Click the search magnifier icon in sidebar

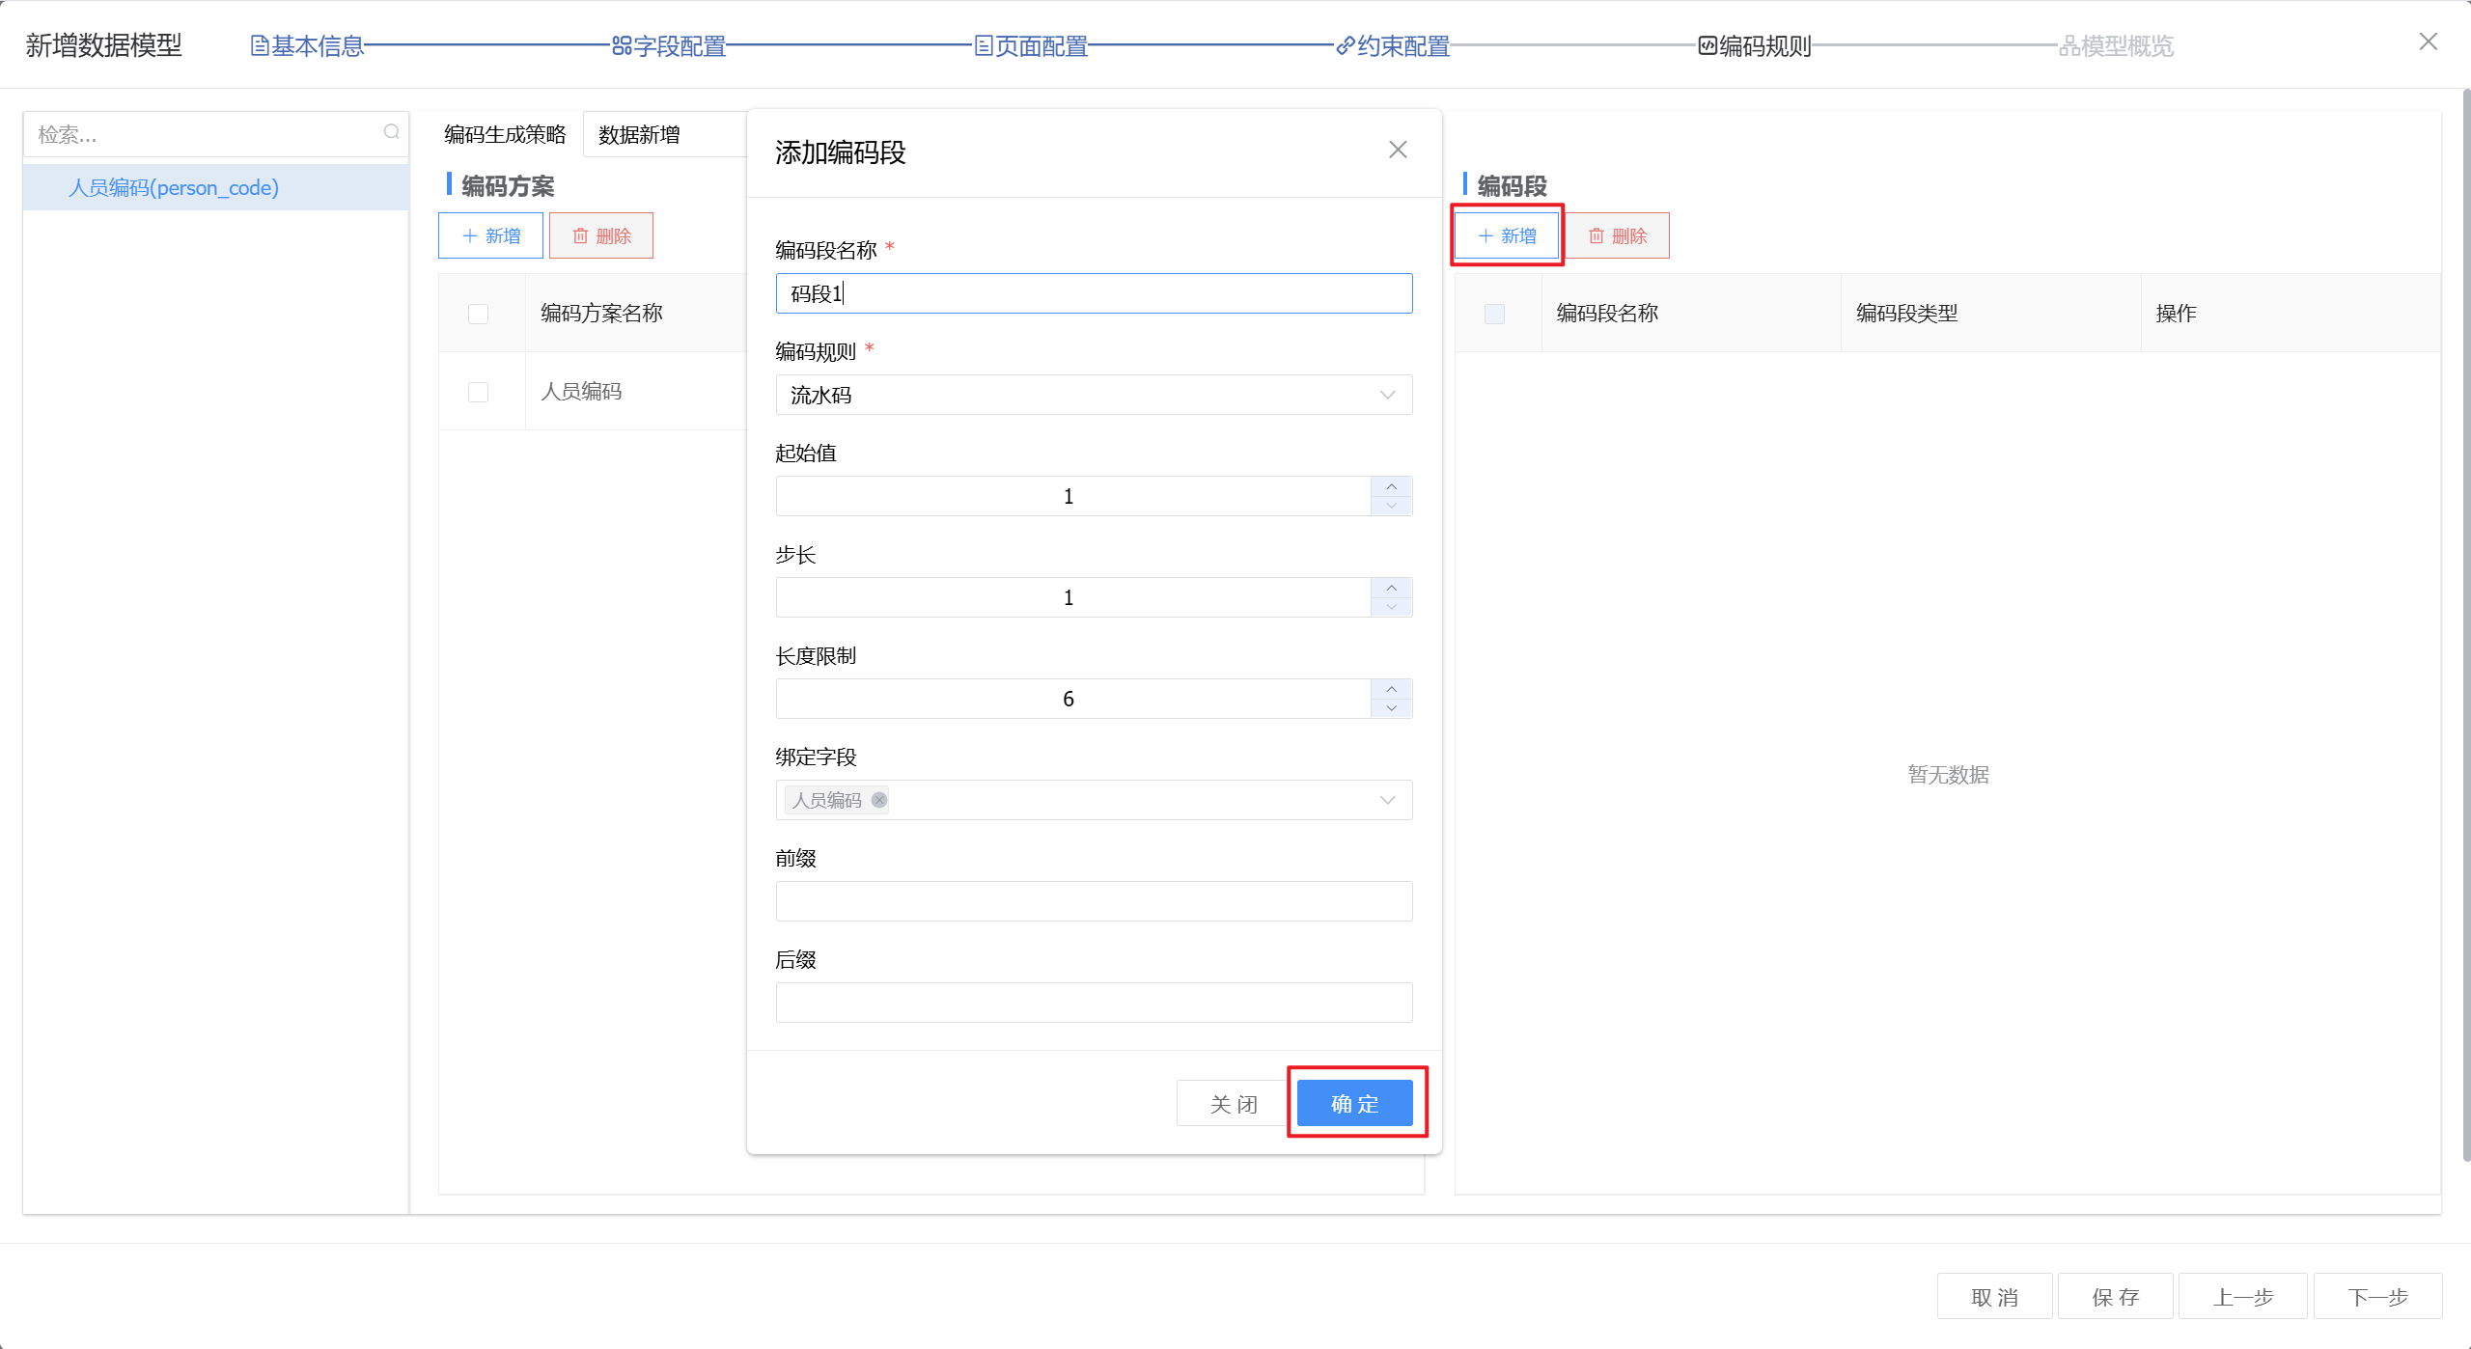[391, 132]
